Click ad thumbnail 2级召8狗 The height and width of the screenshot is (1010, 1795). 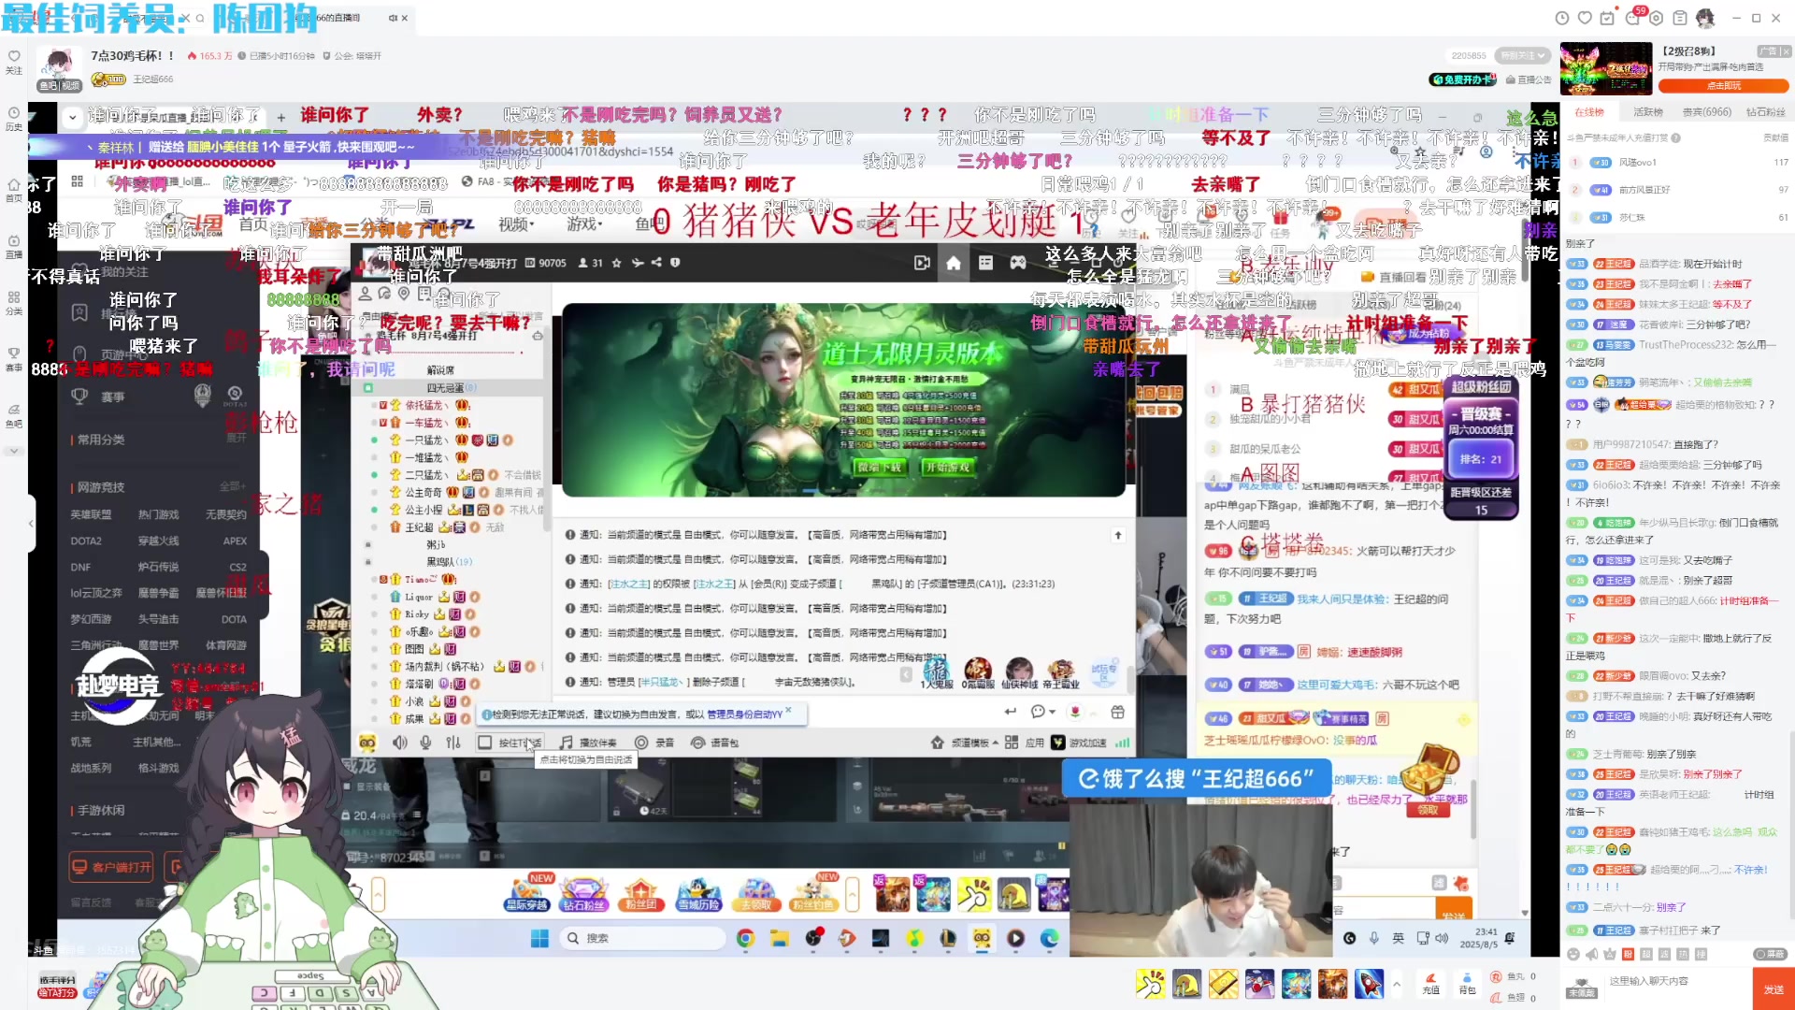point(1606,68)
